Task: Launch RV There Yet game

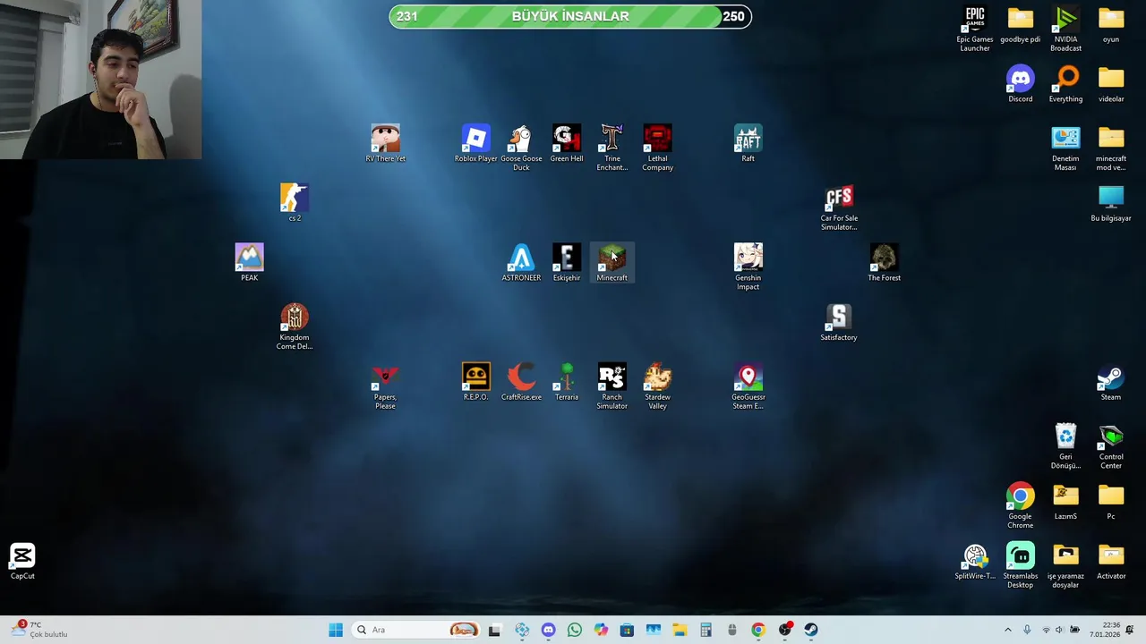Action: point(385,143)
